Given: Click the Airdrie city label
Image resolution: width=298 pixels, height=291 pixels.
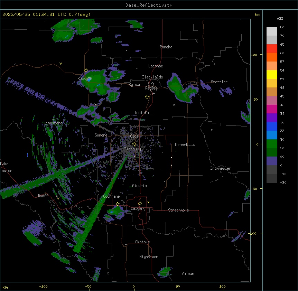Looking at the screenshot, I should click(140, 186).
